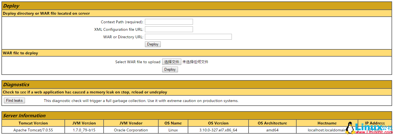The width and height of the screenshot is (394, 135).
Task: Click the amd64 architecture cell
Action: (272, 130)
